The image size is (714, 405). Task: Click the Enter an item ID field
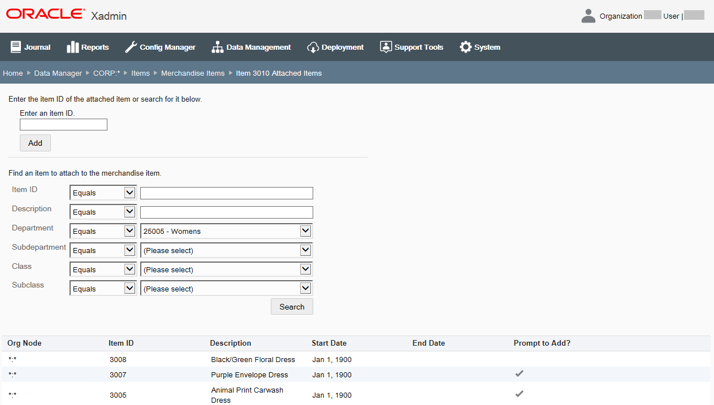[x=63, y=124]
